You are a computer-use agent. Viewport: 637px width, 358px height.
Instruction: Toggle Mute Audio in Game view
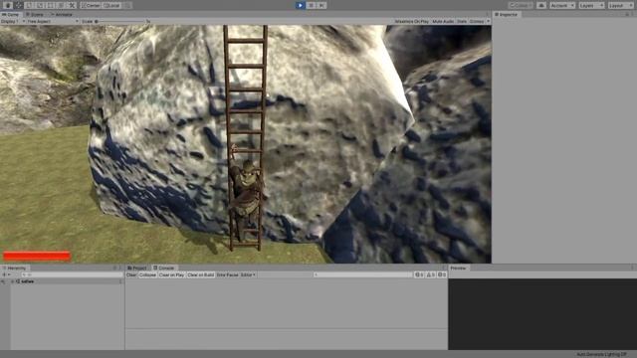(443, 21)
